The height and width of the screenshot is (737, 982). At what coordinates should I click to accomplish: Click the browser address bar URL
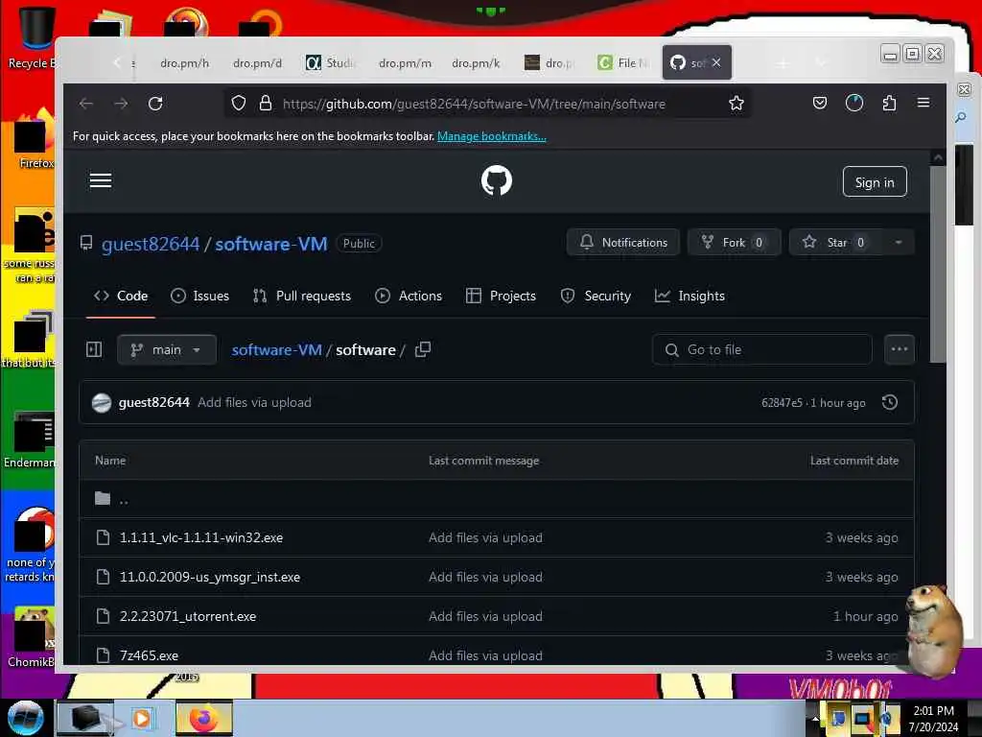(x=474, y=104)
